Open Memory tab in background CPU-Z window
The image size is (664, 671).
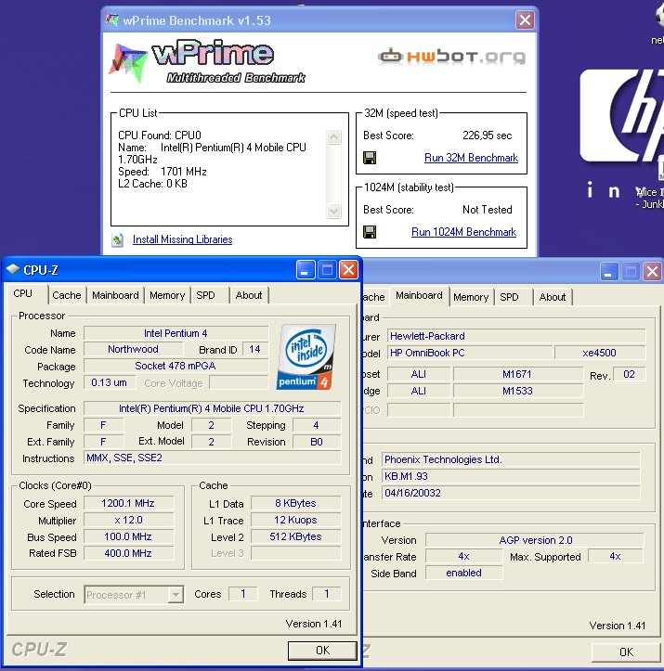point(471,297)
